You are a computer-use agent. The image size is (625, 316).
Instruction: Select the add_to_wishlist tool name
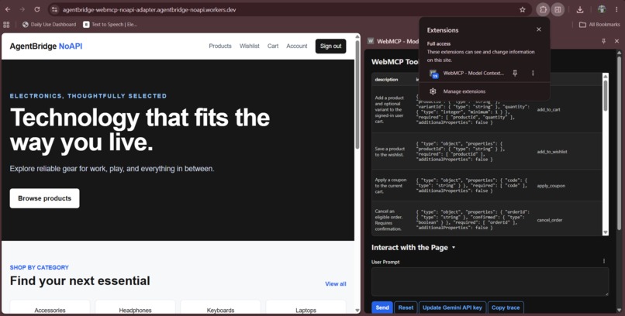point(552,152)
